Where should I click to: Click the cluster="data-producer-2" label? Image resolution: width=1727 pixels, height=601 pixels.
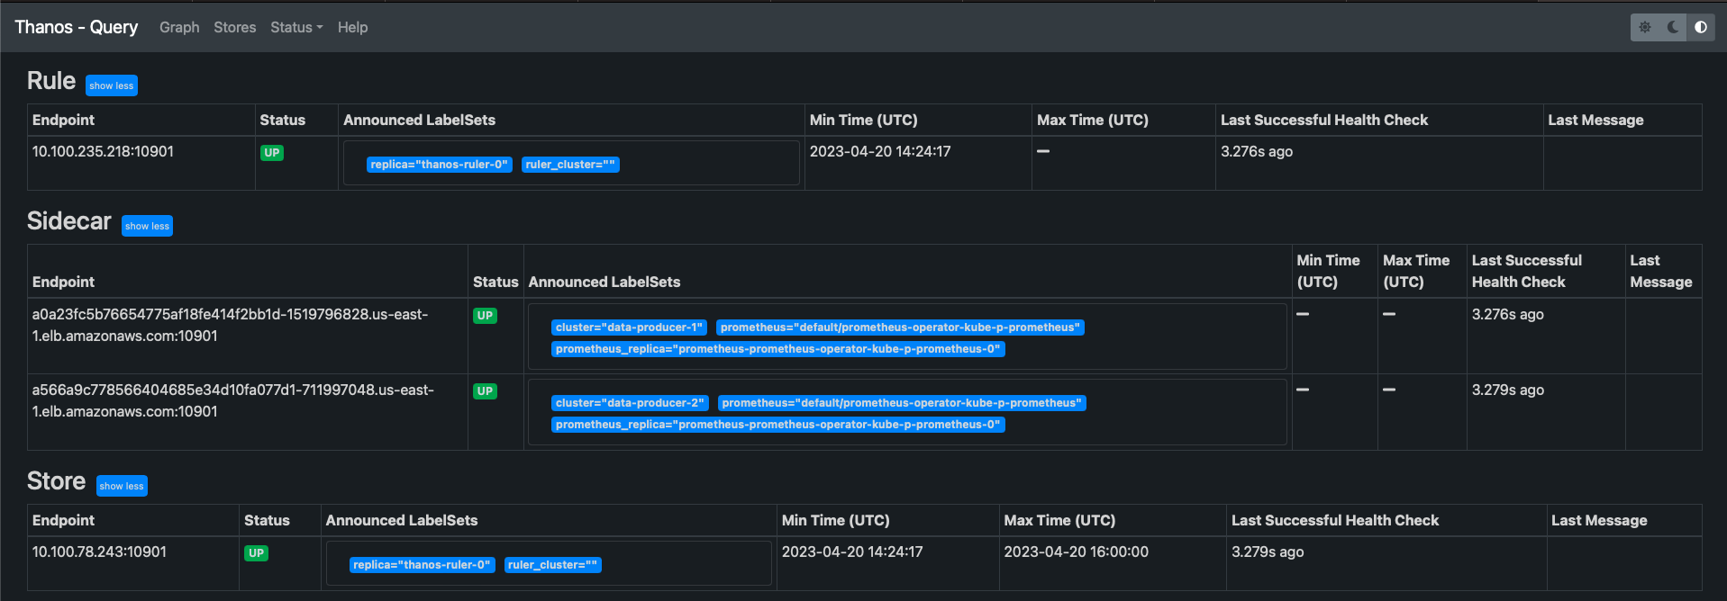click(x=630, y=403)
